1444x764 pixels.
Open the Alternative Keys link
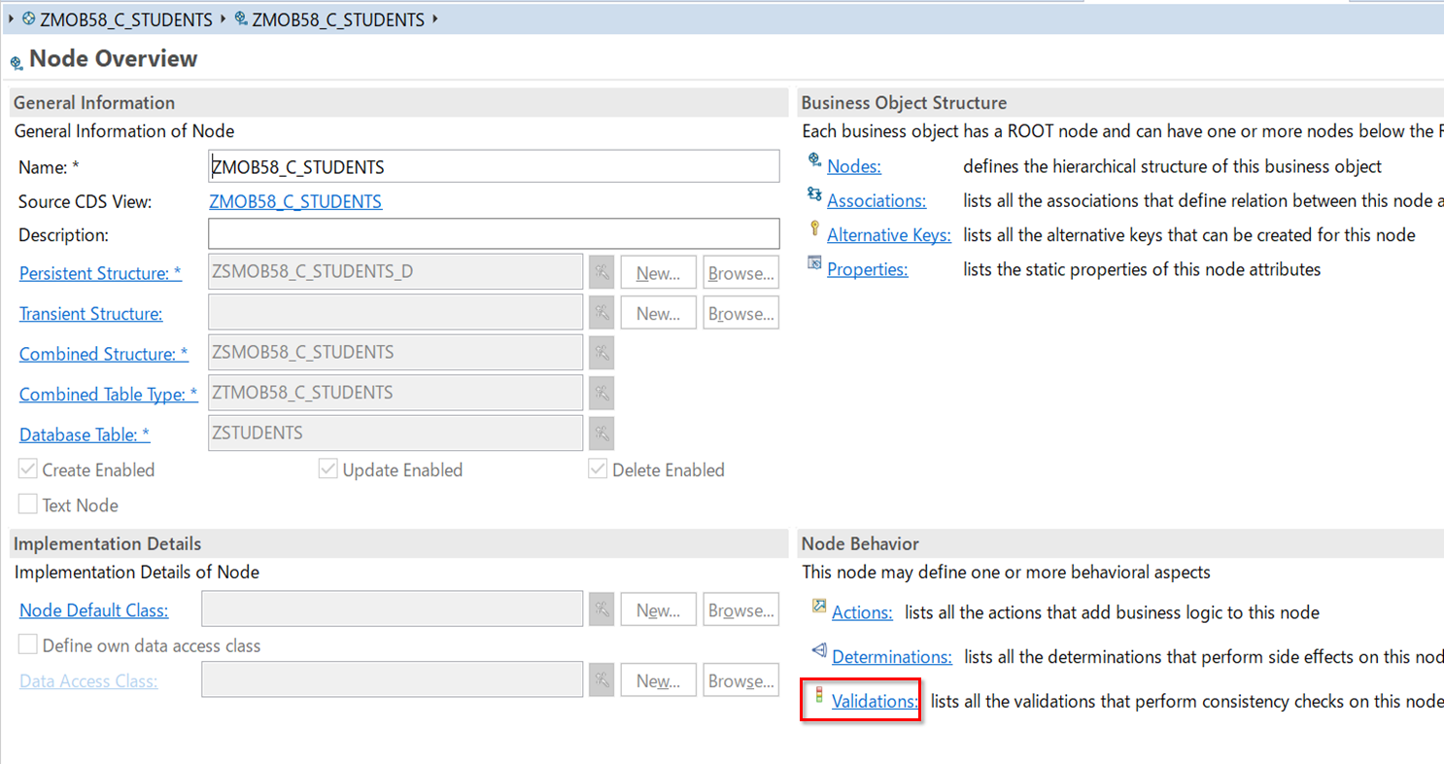[x=889, y=235]
